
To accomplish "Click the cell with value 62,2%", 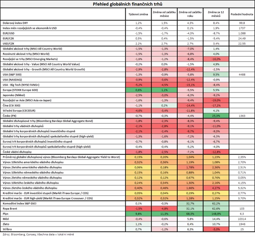I will tap(216, 203).
